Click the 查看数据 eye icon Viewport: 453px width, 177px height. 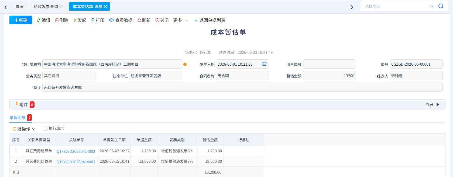pyautogui.click(x=111, y=20)
